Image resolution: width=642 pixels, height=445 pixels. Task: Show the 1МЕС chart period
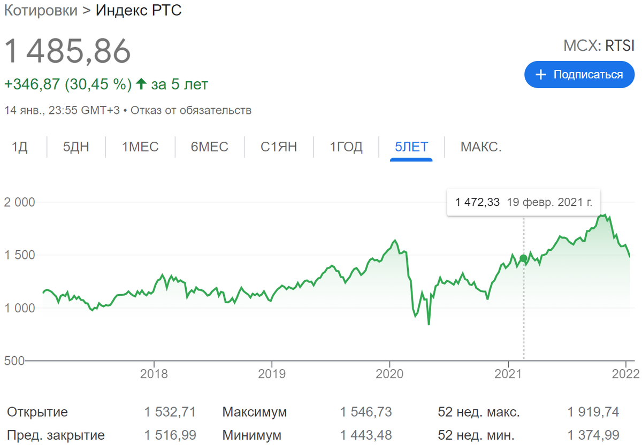point(140,147)
